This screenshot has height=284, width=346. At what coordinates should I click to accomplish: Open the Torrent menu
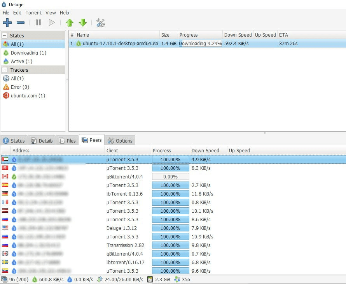tap(33, 13)
